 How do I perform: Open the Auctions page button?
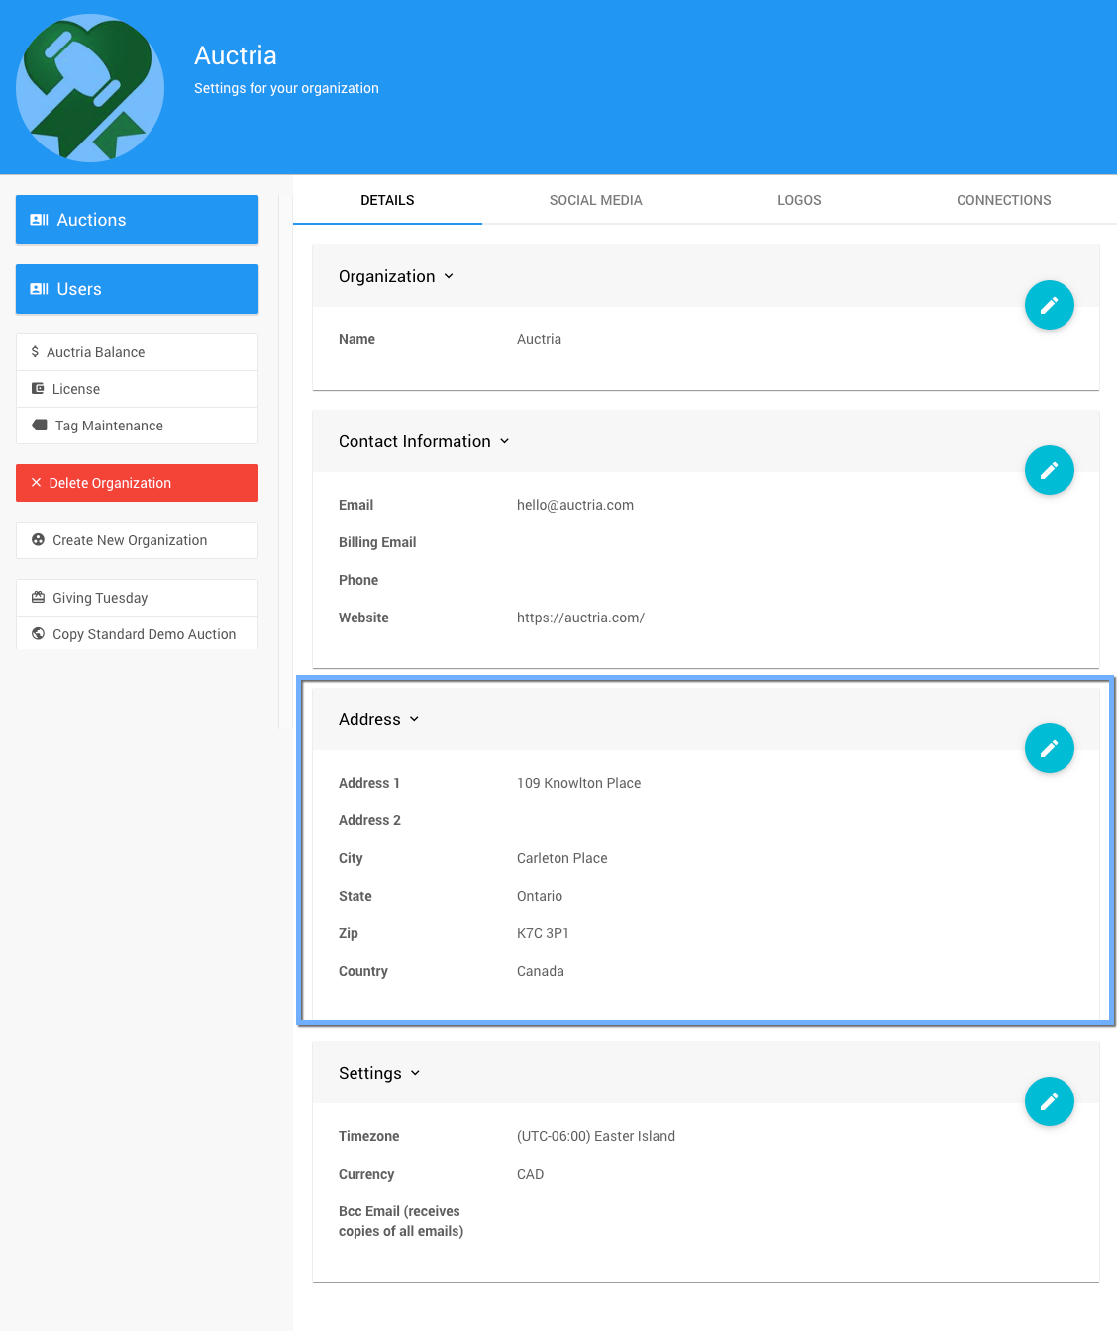(x=137, y=220)
